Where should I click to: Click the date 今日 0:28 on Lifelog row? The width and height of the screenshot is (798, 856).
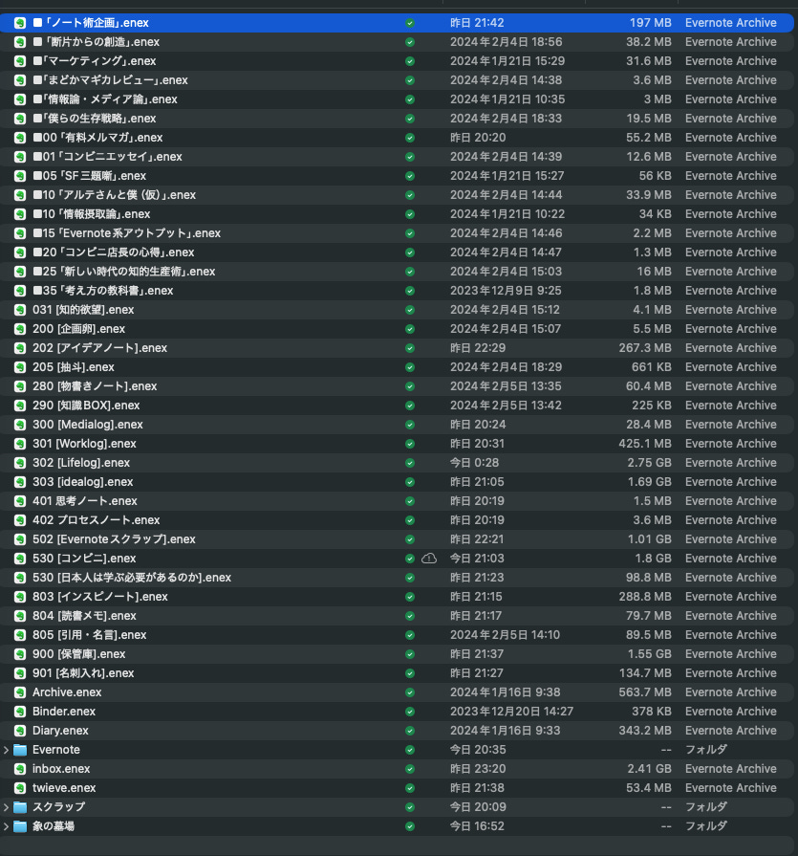475,463
